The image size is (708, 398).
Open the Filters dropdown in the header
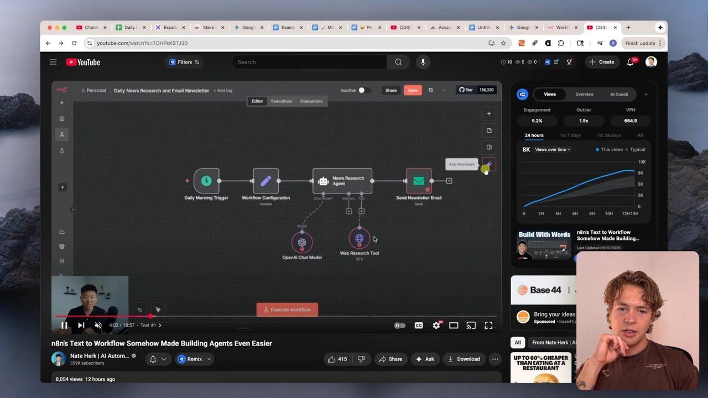[184, 62]
